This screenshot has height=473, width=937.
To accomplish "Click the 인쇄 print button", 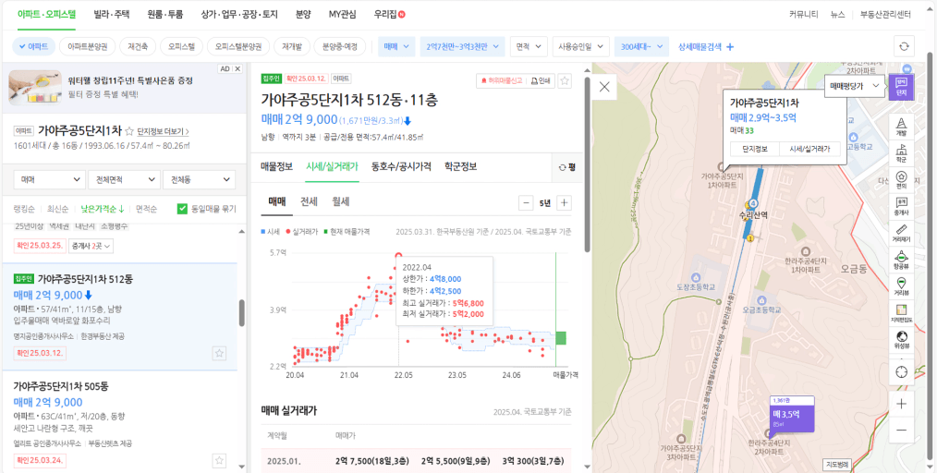I will coord(541,80).
